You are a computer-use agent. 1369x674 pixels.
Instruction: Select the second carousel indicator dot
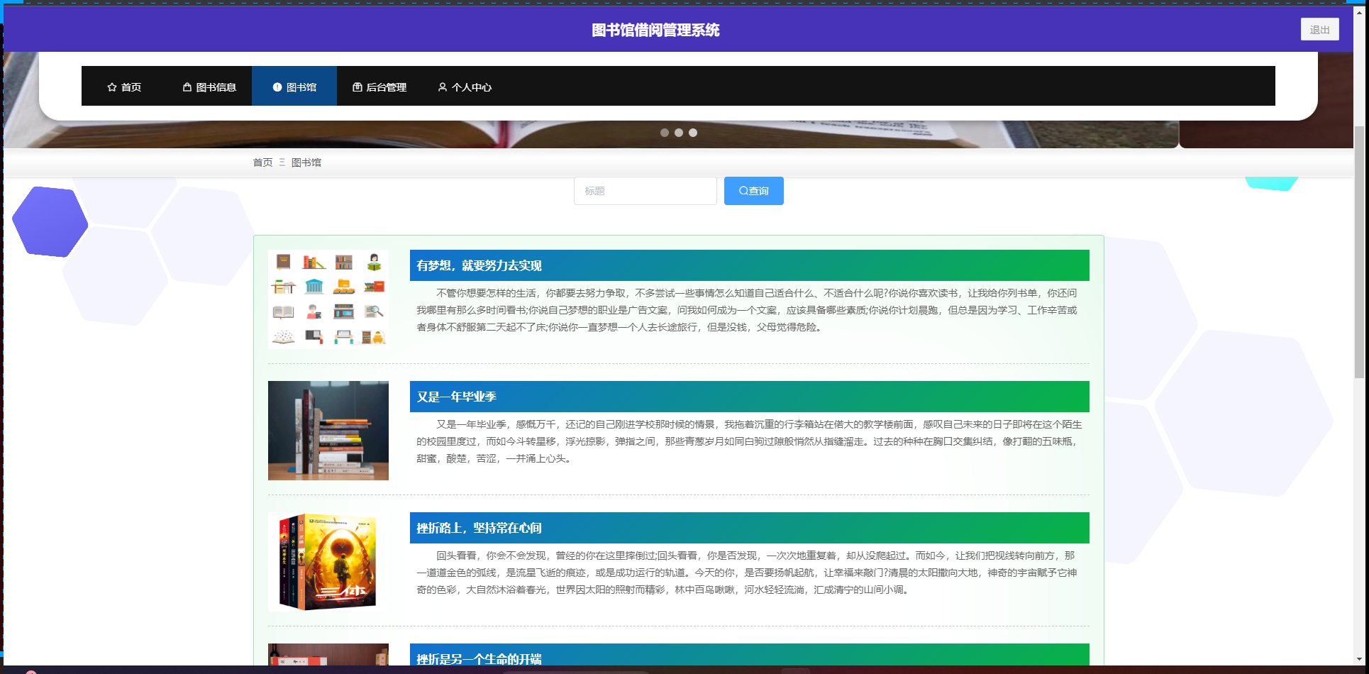point(679,133)
